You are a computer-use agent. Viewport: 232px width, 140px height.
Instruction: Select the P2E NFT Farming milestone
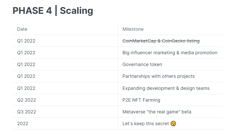(x=141, y=100)
